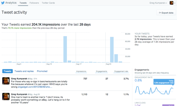Open the Tweets analytics tab
The width and height of the screenshot is (177, 106).
[x=23, y=3]
